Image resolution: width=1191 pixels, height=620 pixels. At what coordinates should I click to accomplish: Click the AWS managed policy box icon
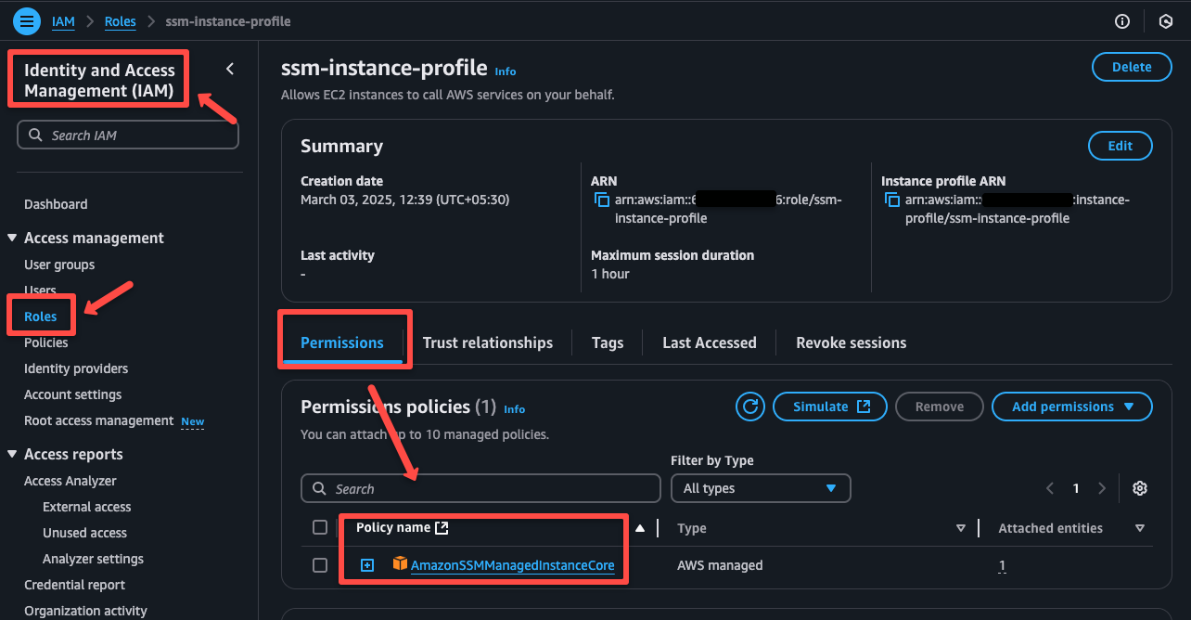point(398,564)
